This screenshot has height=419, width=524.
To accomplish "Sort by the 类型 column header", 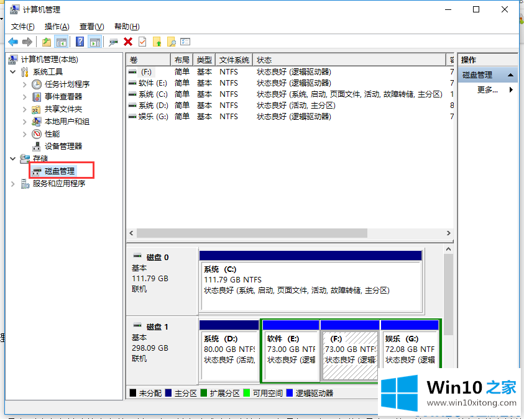I will pos(204,60).
